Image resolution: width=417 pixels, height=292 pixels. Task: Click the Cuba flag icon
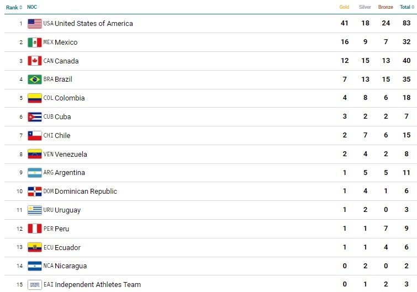(x=35, y=116)
